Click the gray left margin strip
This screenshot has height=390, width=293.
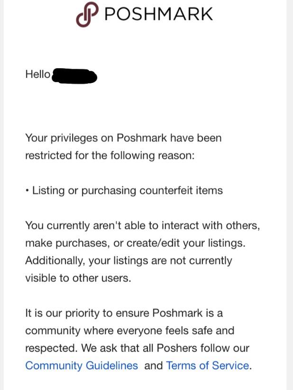[2, 190]
